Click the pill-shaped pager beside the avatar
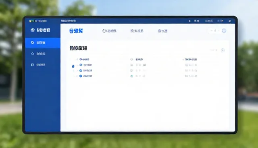Screen dimensions: 258x148 tap(215, 31)
